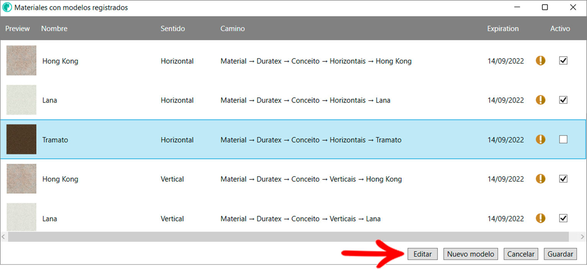
Task: Click the warning icon on Lana Horizontal row
Action: [540, 100]
